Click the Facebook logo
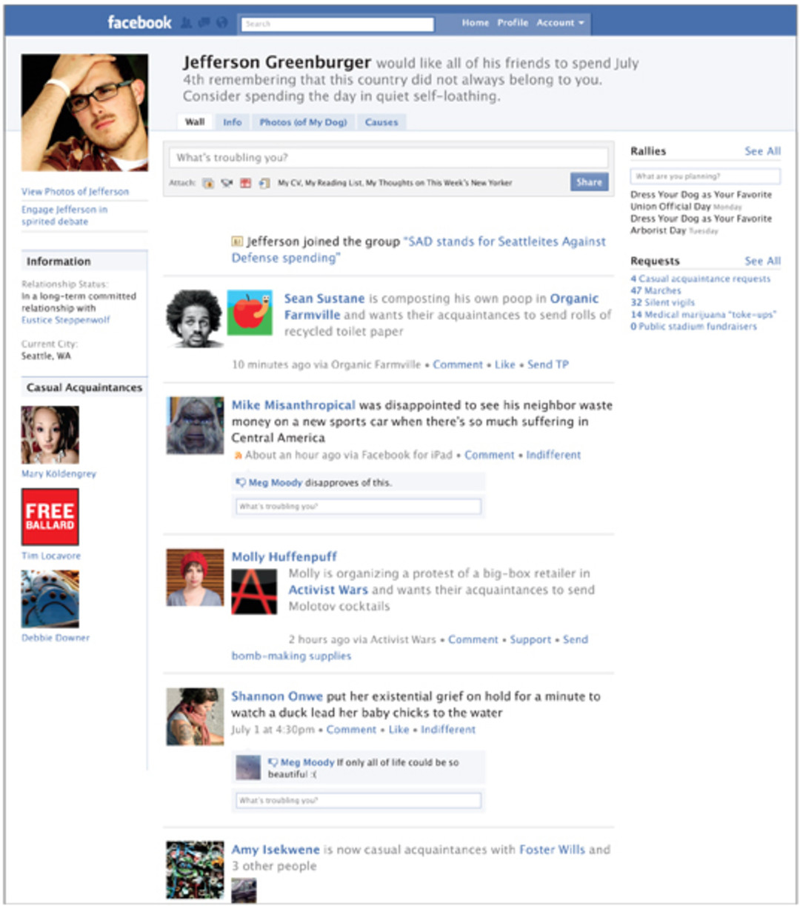800x906 pixels. (x=139, y=22)
